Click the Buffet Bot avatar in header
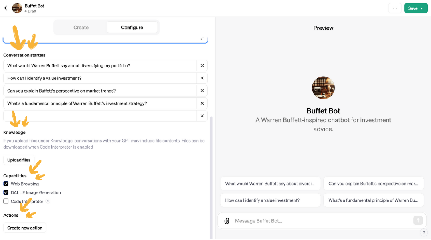This screenshot has width=431, height=240. coord(17,8)
